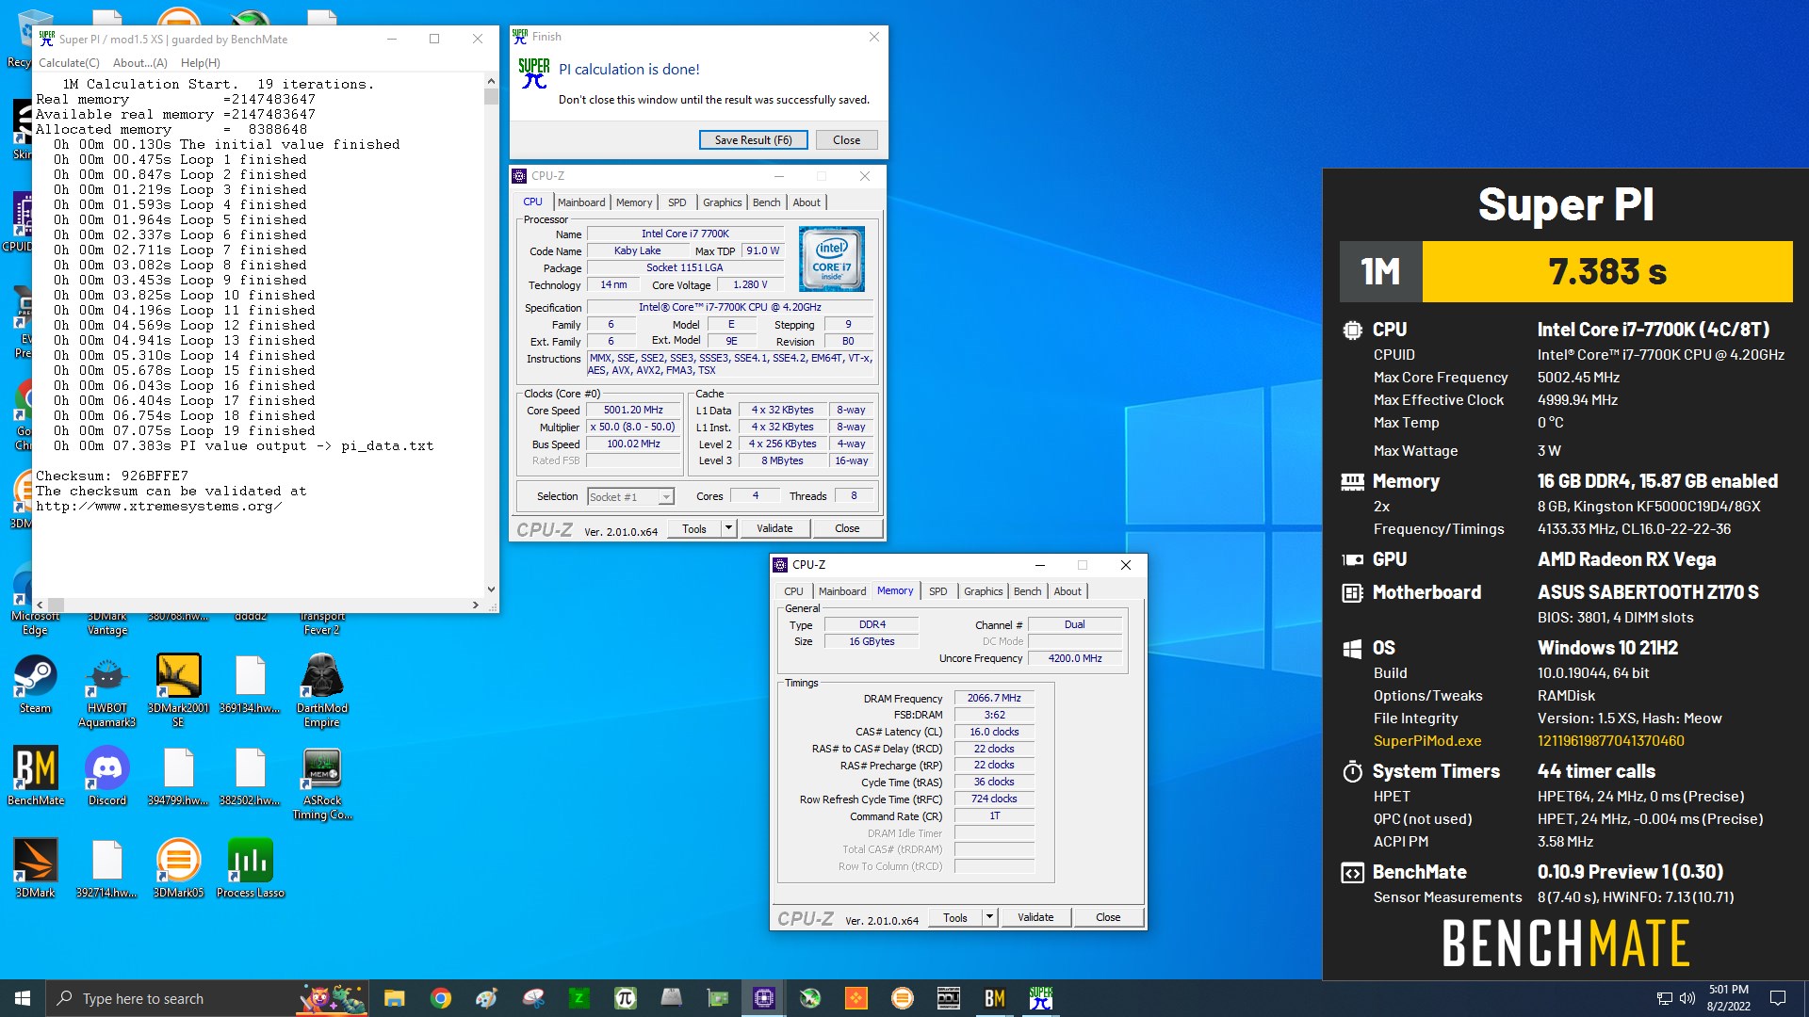Screen dimensions: 1809x1017
Task: Open File Explorer from taskbar
Action: 394,998
